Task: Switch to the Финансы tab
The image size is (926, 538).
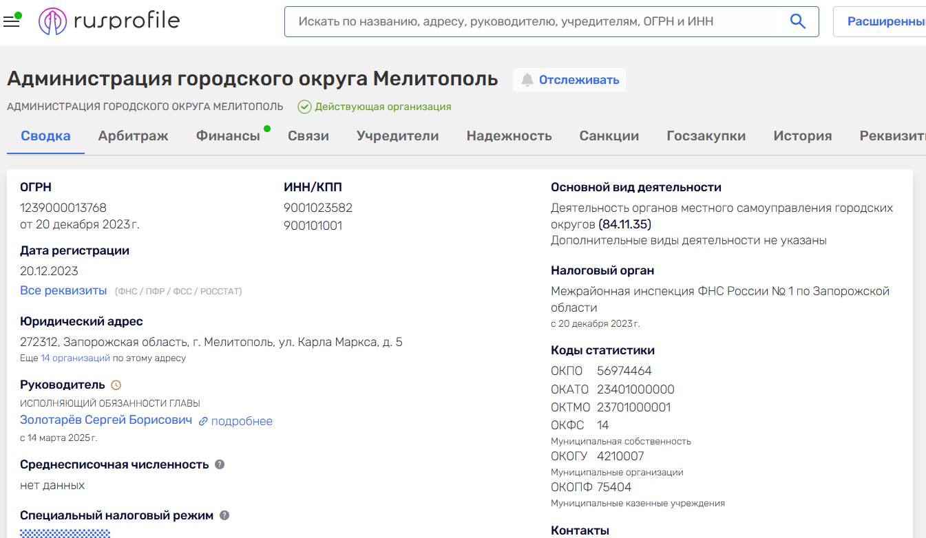Action: coord(228,136)
